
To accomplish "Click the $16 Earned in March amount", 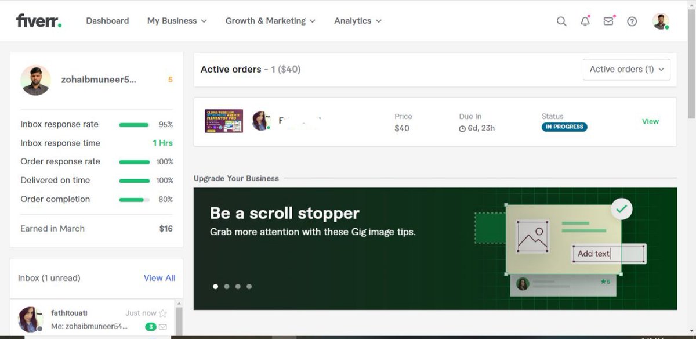I will pyautogui.click(x=166, y=229).
